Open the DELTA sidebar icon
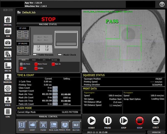 pyautogui.click(x=8, y=66)
